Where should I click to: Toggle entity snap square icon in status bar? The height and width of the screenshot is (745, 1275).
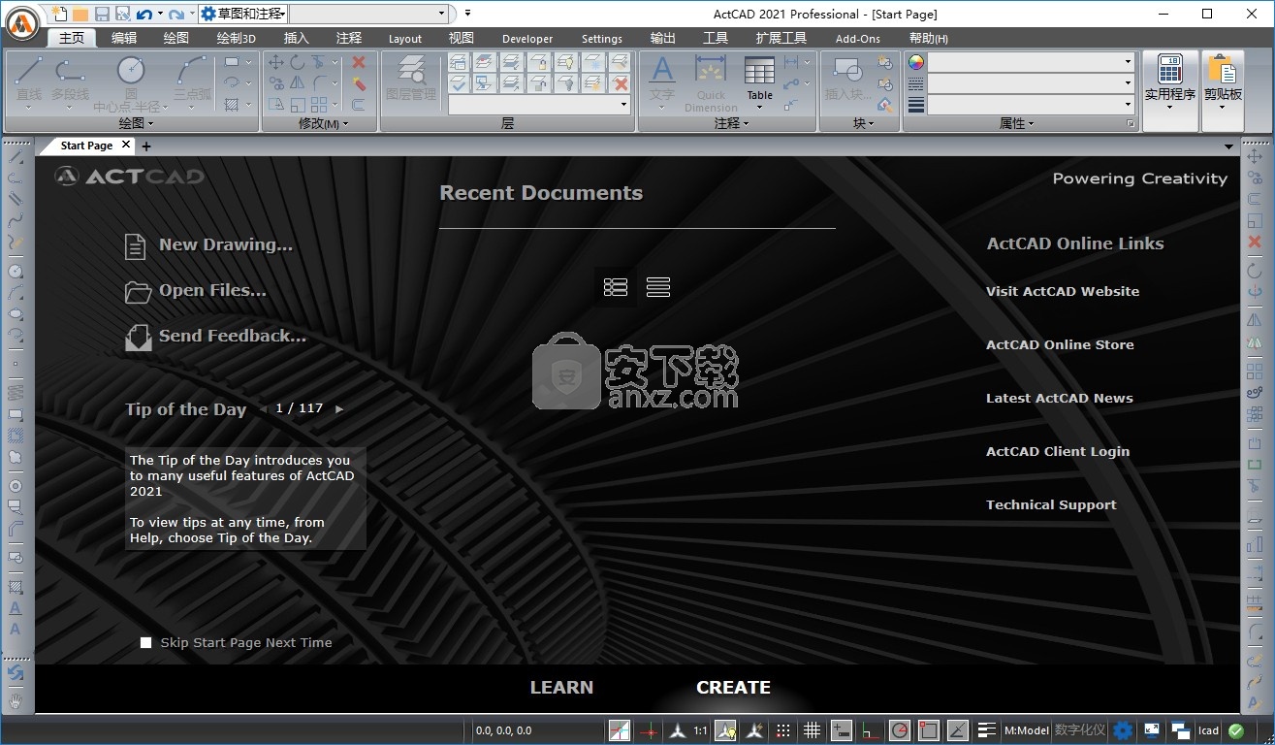[929, 730]
